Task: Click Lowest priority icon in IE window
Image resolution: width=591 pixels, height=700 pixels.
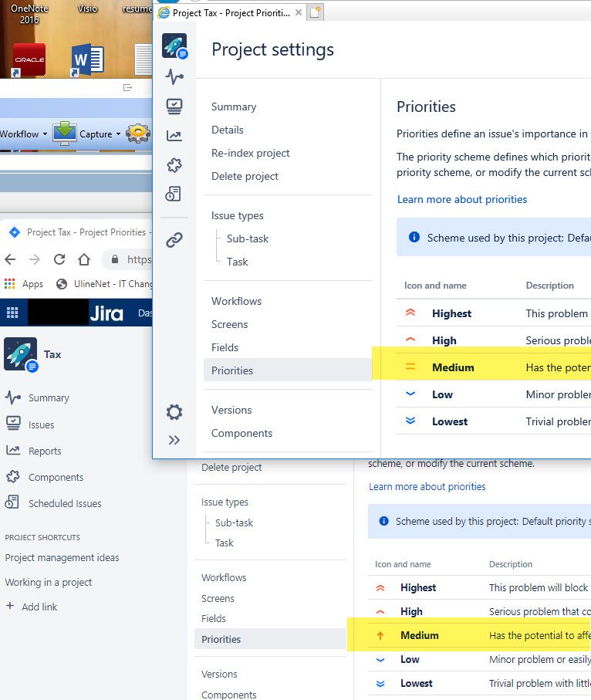Action: [x=410, y=421]
